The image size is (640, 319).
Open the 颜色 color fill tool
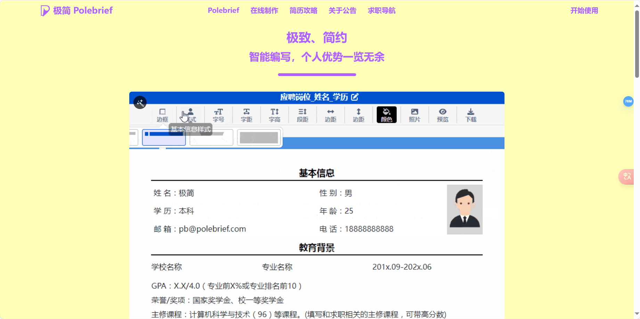click(x=386, y=115)
